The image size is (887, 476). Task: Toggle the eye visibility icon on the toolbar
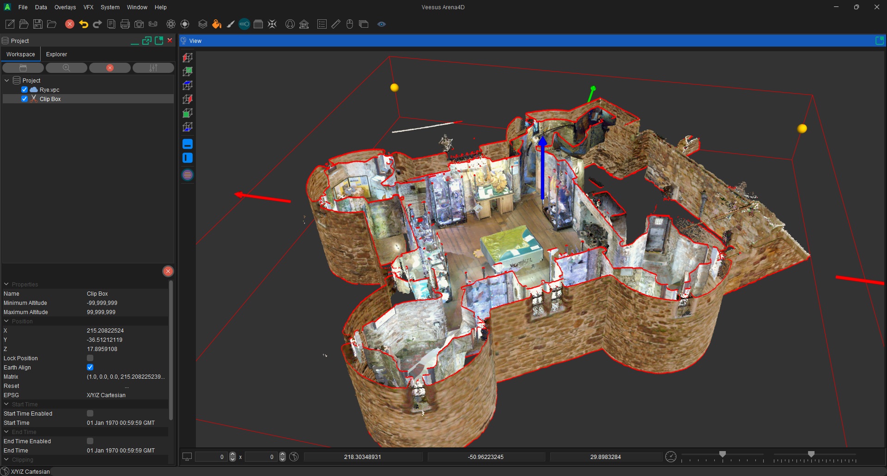point(382,24)
